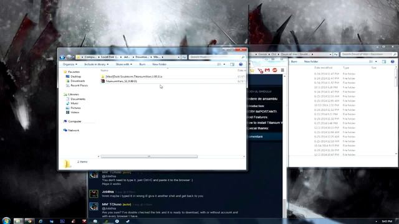Toggle preview pane icon in back Explorer window
The height and width of the screenshot is (224, 399).
click(384, 62)
